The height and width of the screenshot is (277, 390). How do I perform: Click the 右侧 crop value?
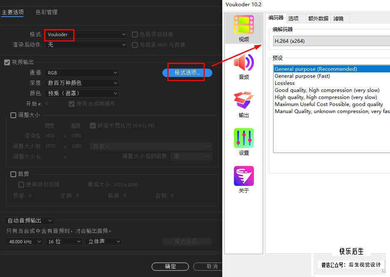coord(172,195)
